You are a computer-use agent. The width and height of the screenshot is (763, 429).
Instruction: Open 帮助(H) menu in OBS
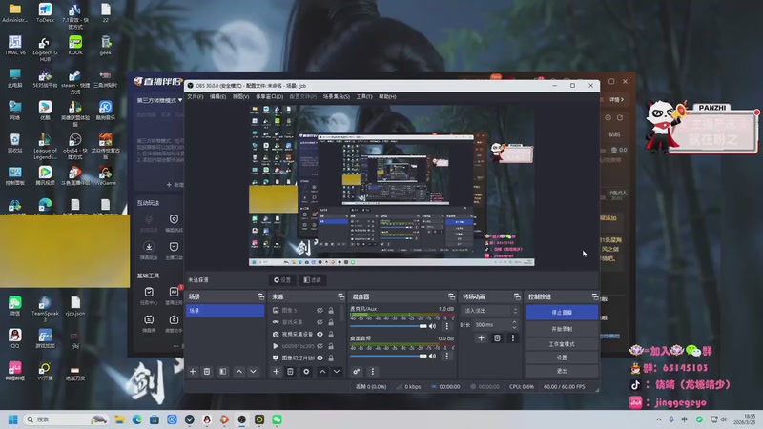point(387,97)
